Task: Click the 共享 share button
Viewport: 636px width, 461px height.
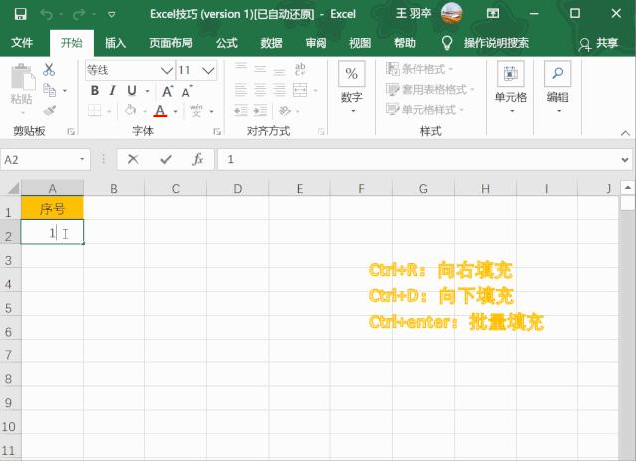Action: pyautogui.click(x=599, y=43)
